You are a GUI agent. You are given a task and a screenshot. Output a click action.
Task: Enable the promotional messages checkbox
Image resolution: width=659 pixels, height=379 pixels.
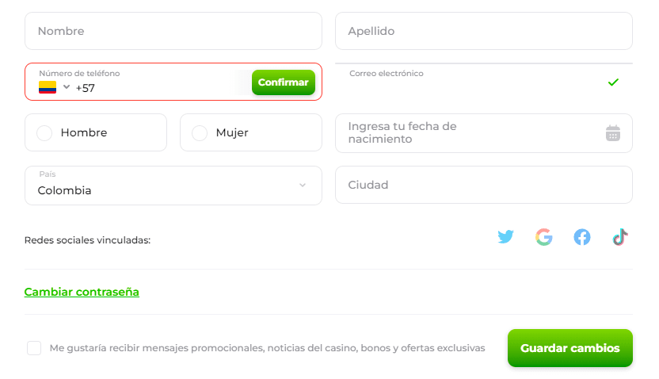(x=34, y=348)
